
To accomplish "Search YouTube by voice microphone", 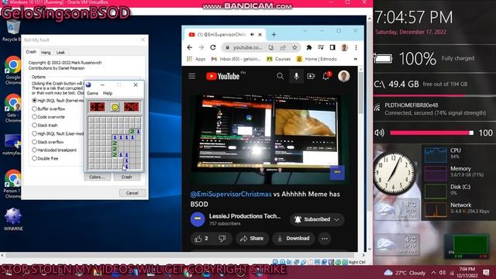I will point(296,76).
